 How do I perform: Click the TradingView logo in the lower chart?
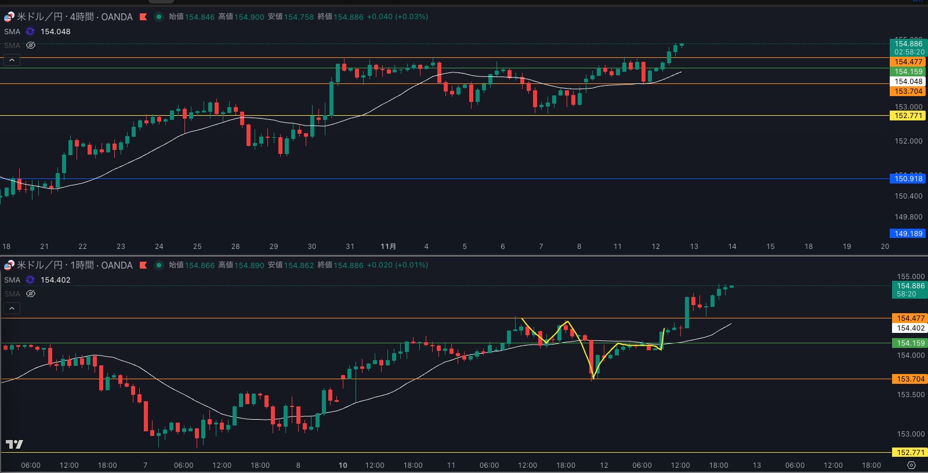click(14, 444)
